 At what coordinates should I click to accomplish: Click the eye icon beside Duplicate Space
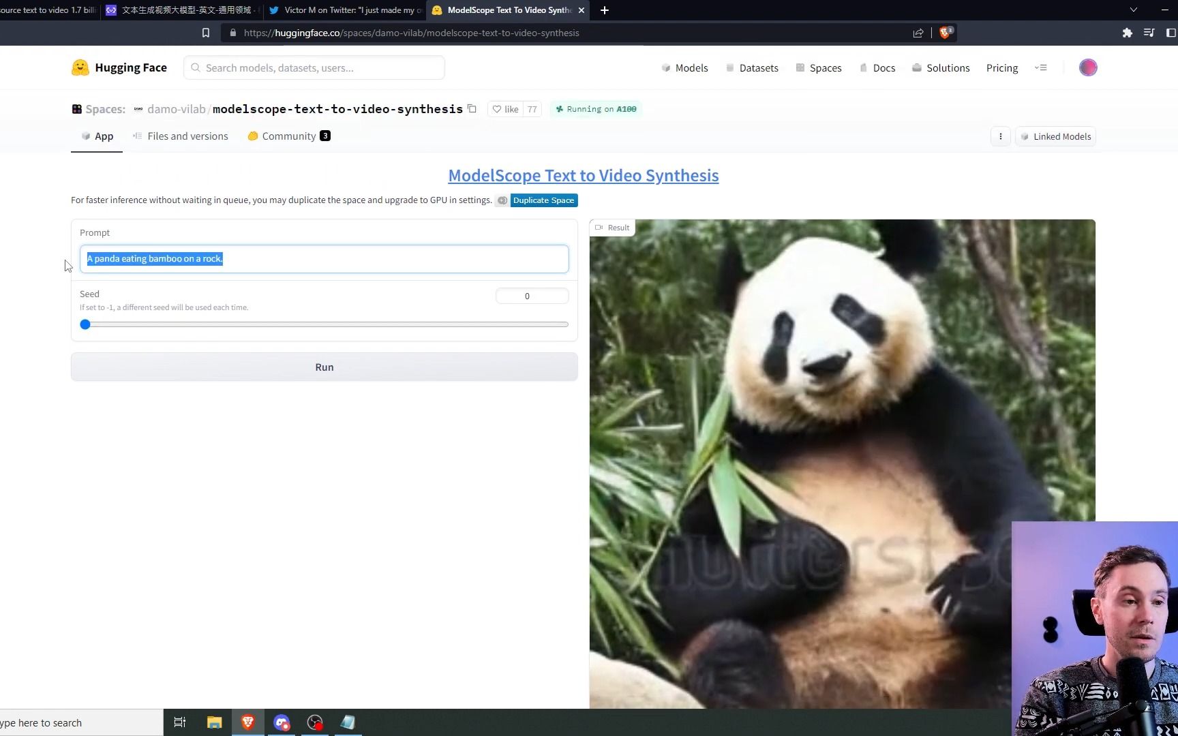502,200
